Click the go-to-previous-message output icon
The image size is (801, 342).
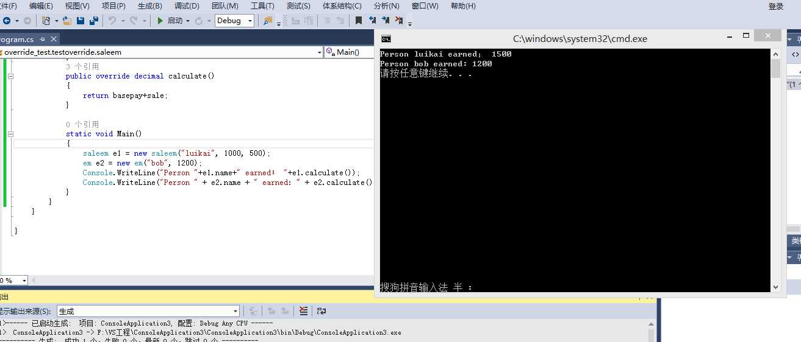(x=272, y=311)
